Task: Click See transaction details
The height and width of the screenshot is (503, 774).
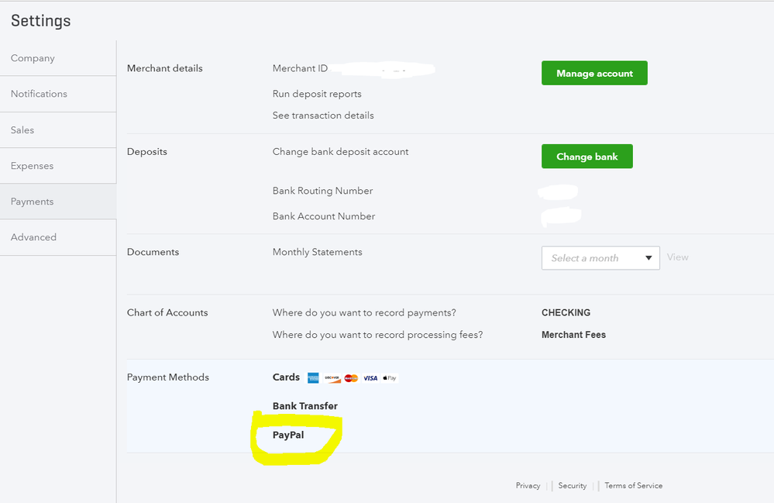Action: click(323, 115)
